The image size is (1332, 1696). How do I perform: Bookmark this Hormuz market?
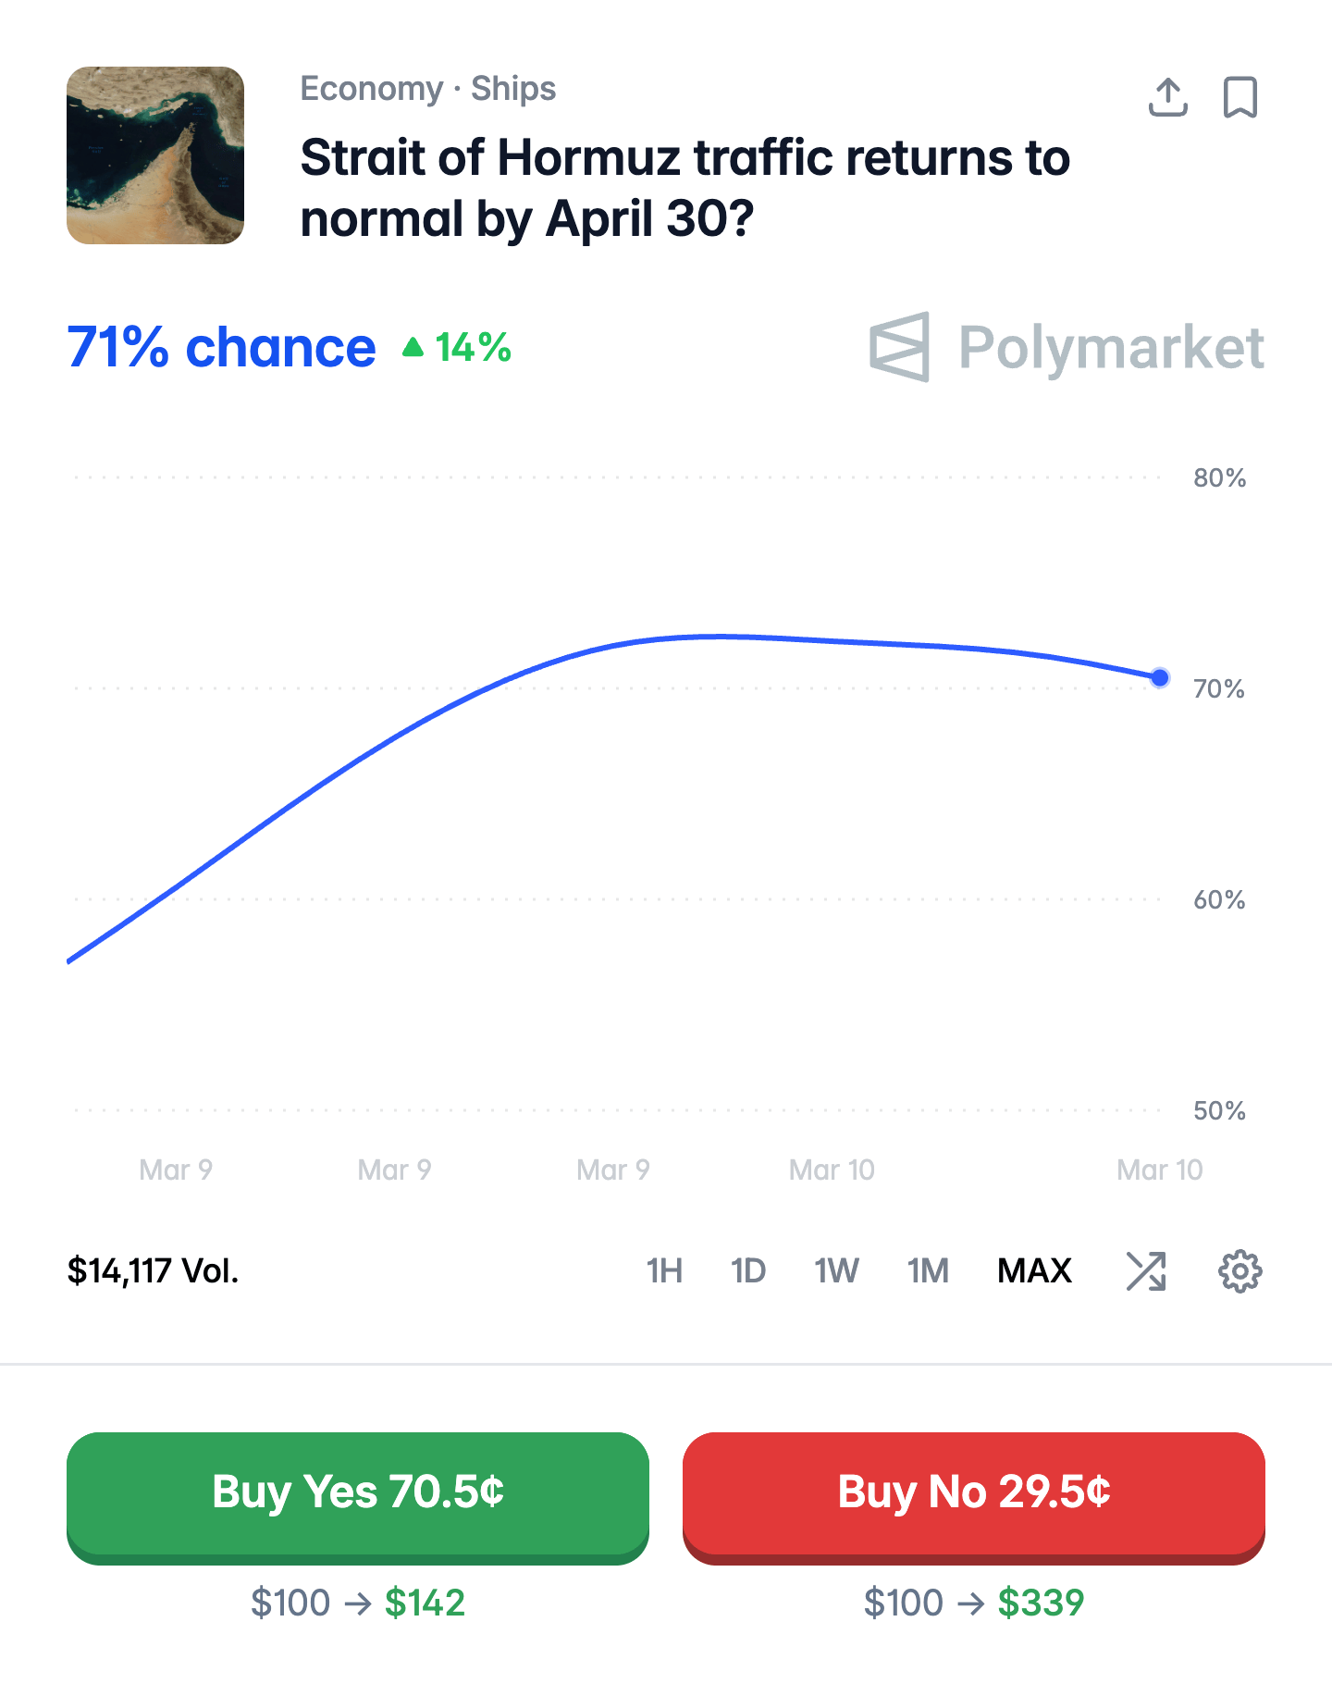tap(1239, 97)
